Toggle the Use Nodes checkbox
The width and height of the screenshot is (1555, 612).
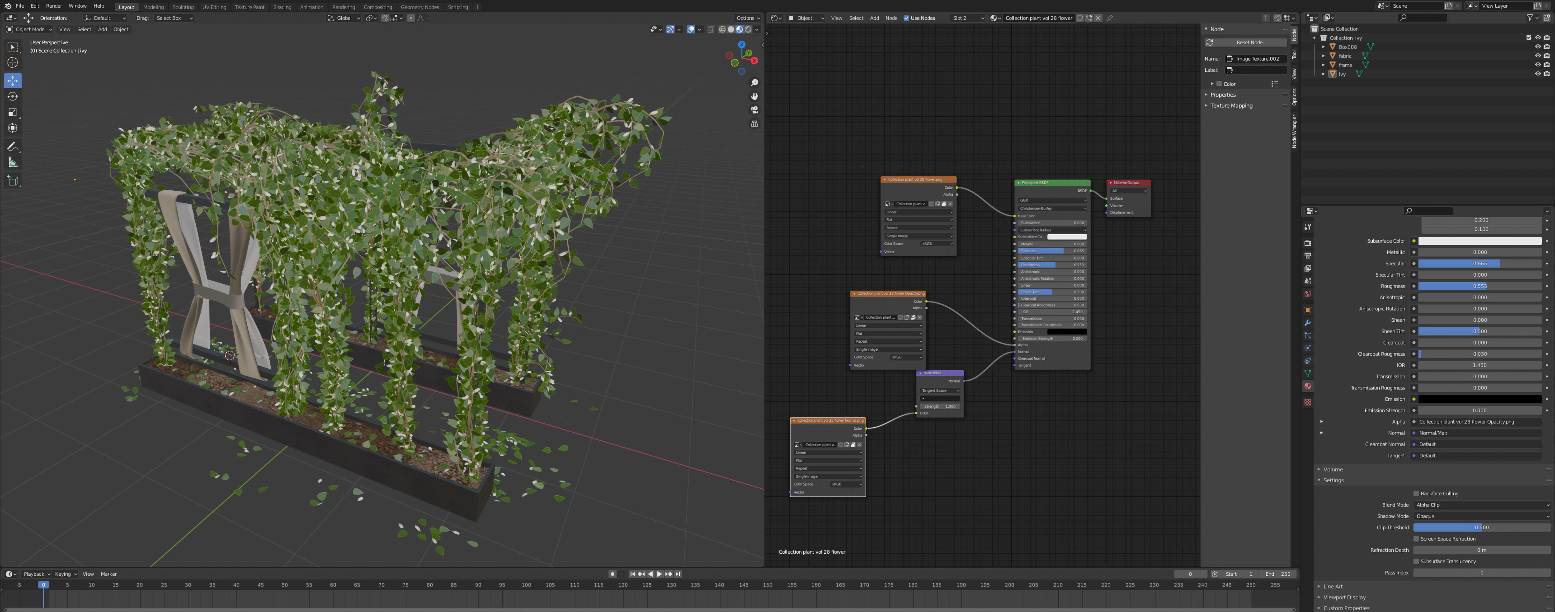pyautogui.click(x=906, y=18)
